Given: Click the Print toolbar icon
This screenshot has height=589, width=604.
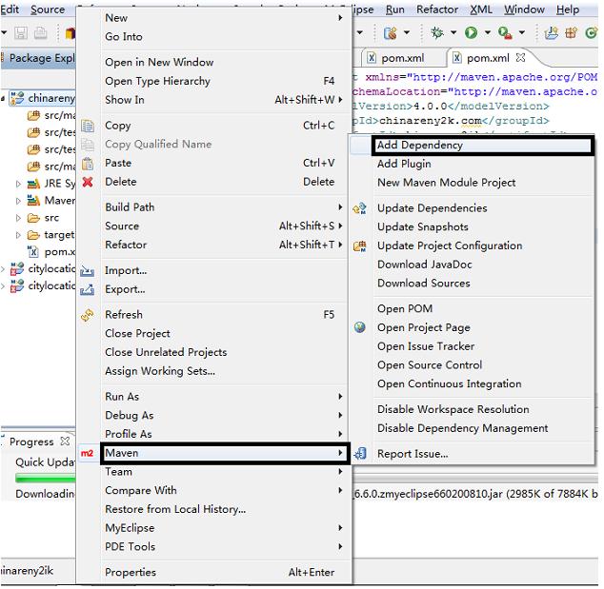Looking at the screenshot, I should (x=40, y=33).
